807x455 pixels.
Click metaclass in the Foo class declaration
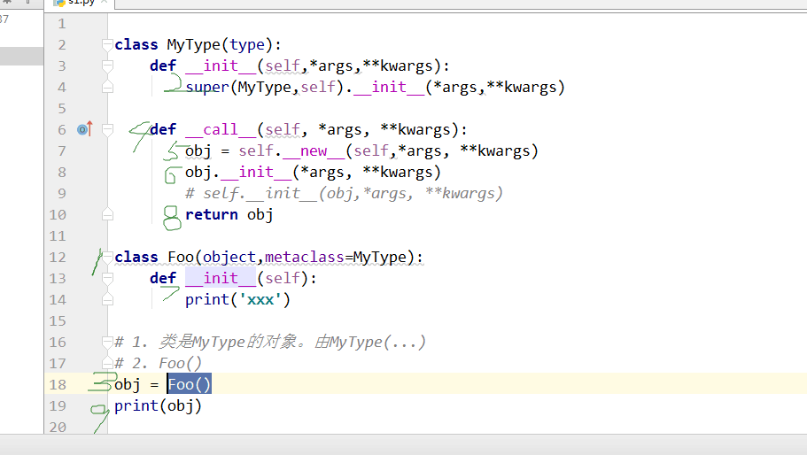coord(304,257)
